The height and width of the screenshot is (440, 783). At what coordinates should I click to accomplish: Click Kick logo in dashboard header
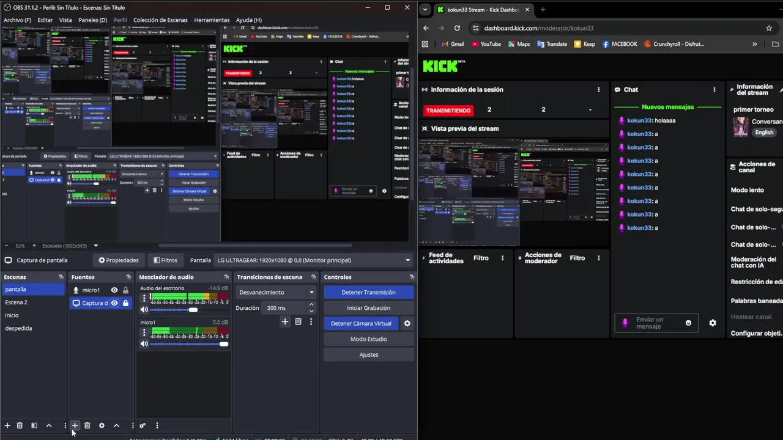(x=443, y=66)
